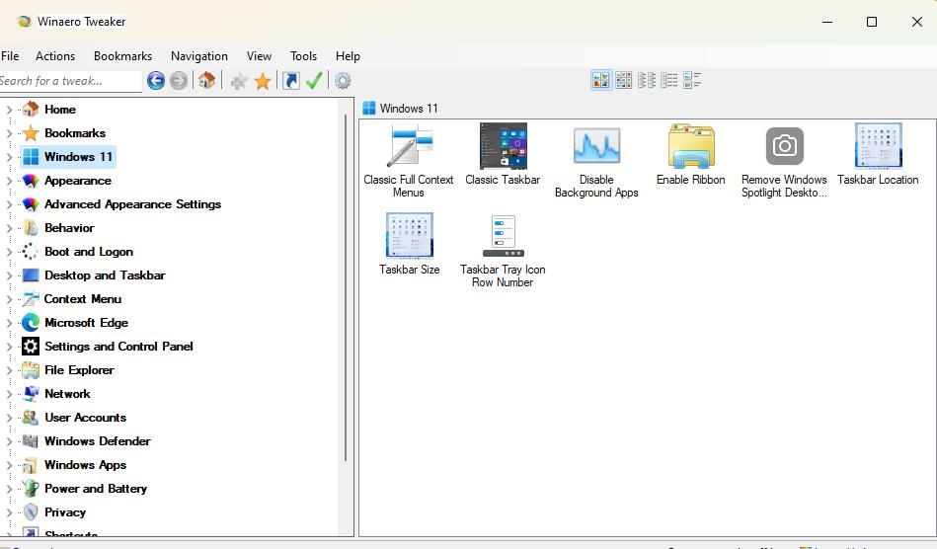The width and height of the screenshot is (937, 549).
Task: Open the Help menu
Action: tap(348, 56)
